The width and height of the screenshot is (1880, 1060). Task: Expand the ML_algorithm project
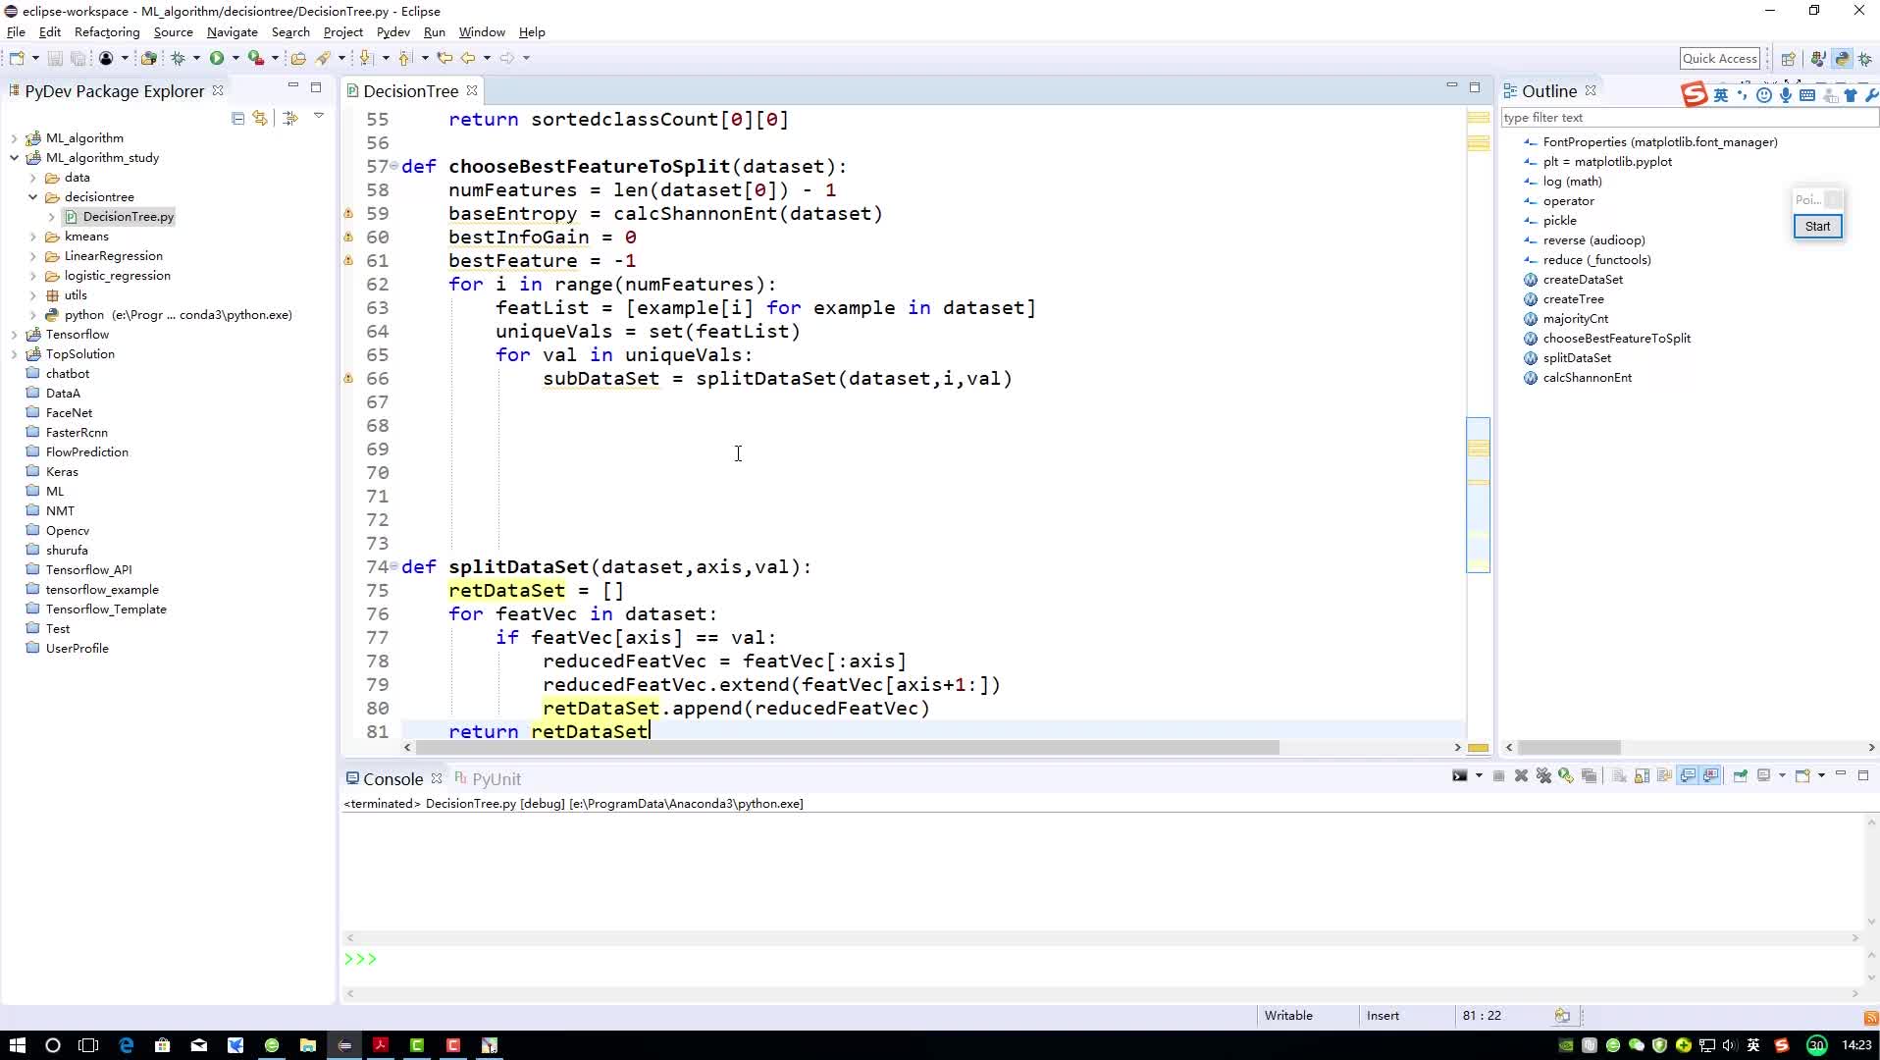click(x=14, y=138)
